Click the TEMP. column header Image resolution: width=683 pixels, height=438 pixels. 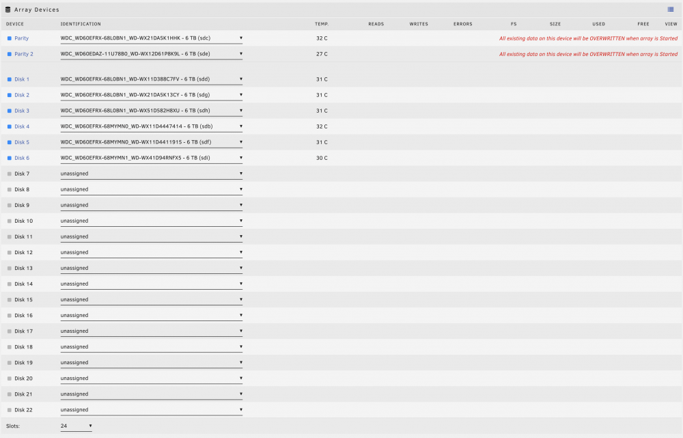322,24
